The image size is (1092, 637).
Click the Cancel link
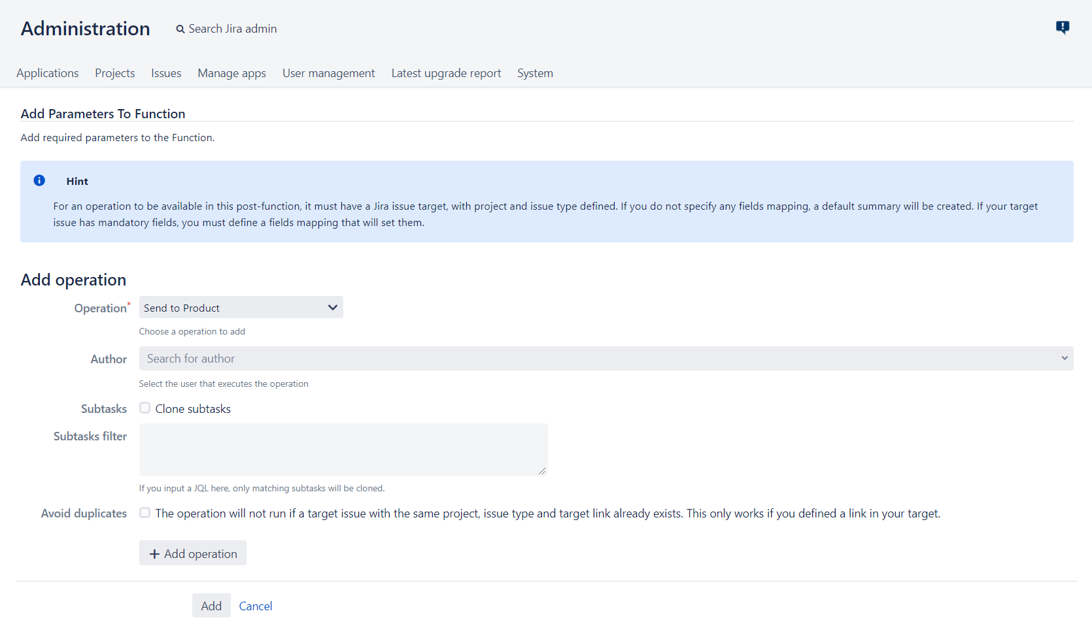[255, 606]
